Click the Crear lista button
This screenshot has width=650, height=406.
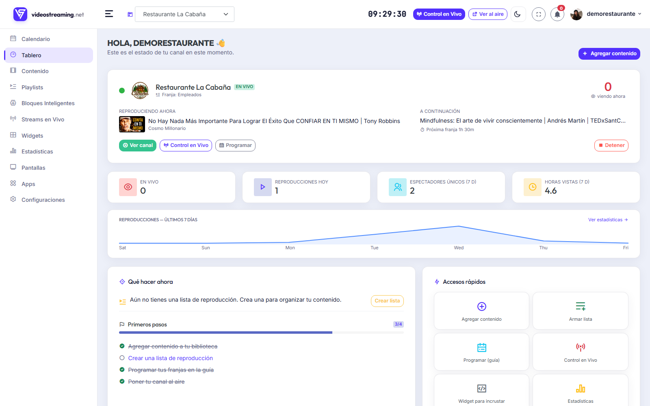(387, 301)
